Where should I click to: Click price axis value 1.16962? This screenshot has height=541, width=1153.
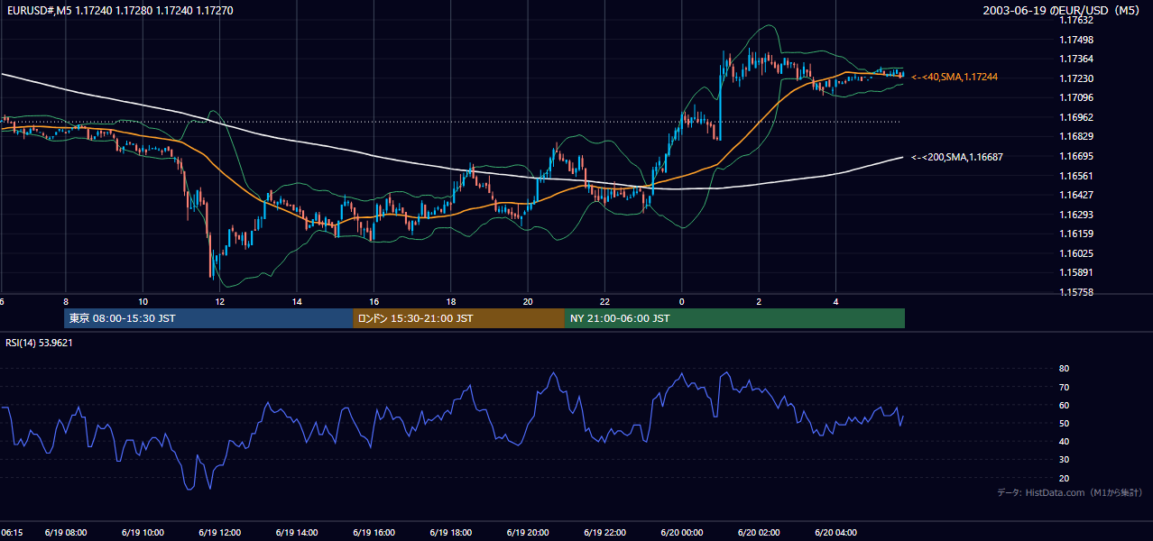pos(1075,117)
